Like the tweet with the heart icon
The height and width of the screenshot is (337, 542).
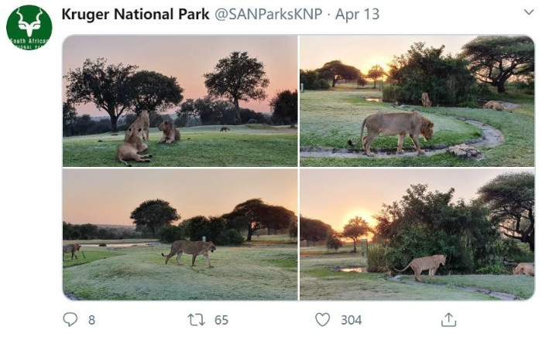coord(322,319)
